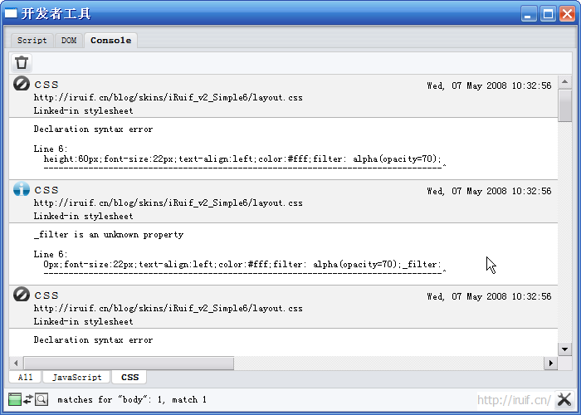Click the vertical scrollbar down arrow

(x=565, y=349)
